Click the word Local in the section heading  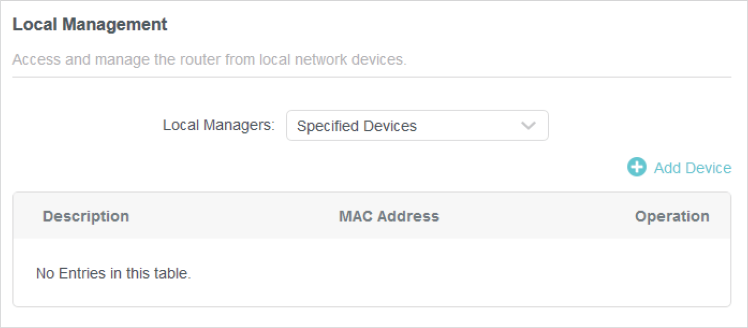pos(32,25)
